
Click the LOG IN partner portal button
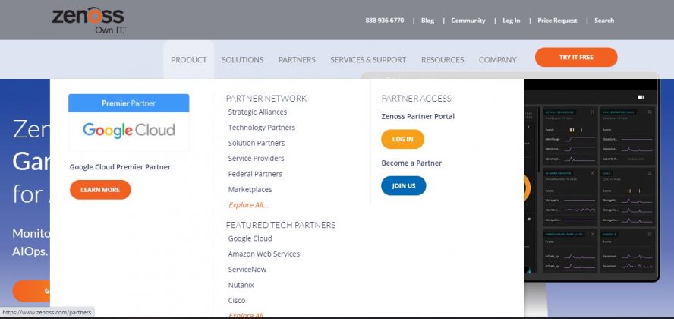pyautogui.click(x=402, y=139)
